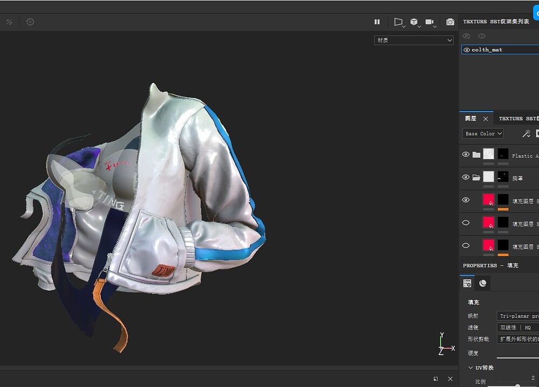
Task: Hide the 胸罩 folder layer
Action: click(x=466, y=177)
